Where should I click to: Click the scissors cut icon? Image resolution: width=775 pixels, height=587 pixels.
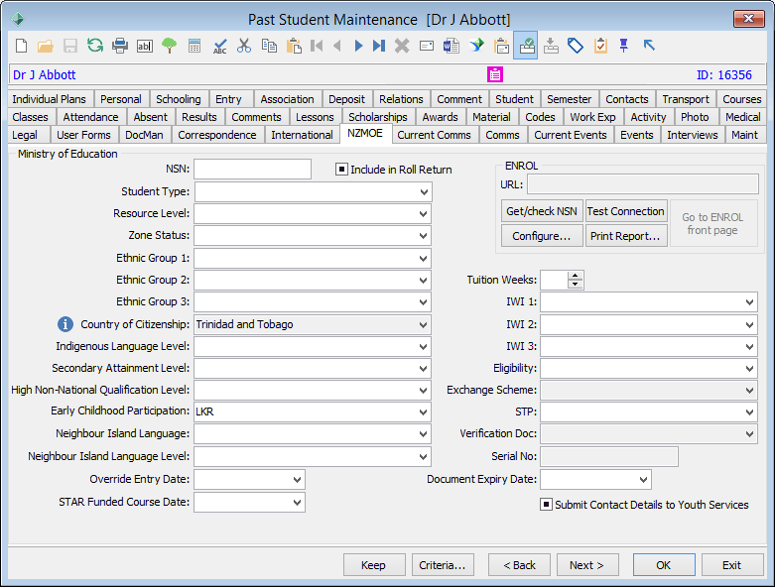coord(244,46)
